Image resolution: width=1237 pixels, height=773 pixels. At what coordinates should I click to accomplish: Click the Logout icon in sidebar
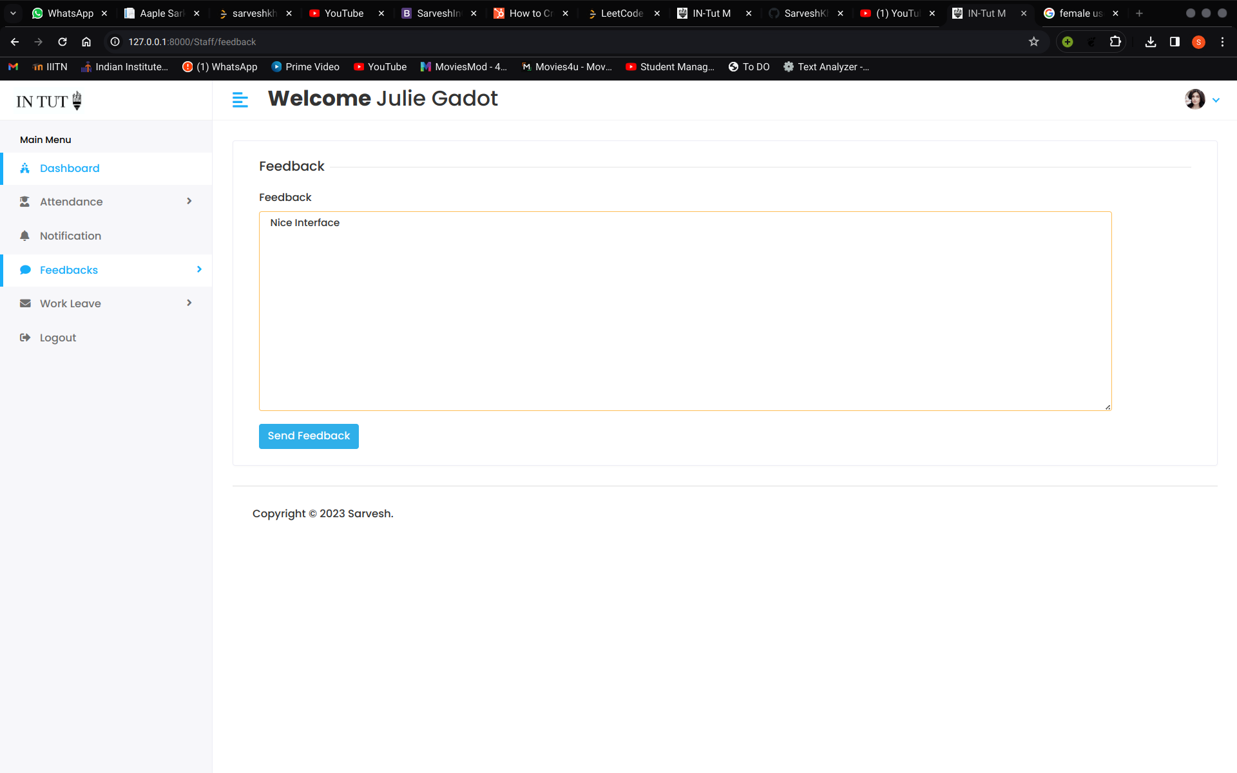[x=25, y=338]
